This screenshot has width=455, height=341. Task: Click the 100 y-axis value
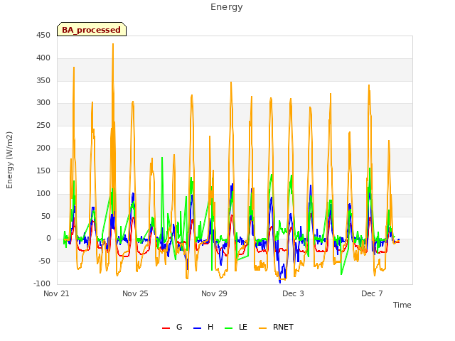(43, 194)
